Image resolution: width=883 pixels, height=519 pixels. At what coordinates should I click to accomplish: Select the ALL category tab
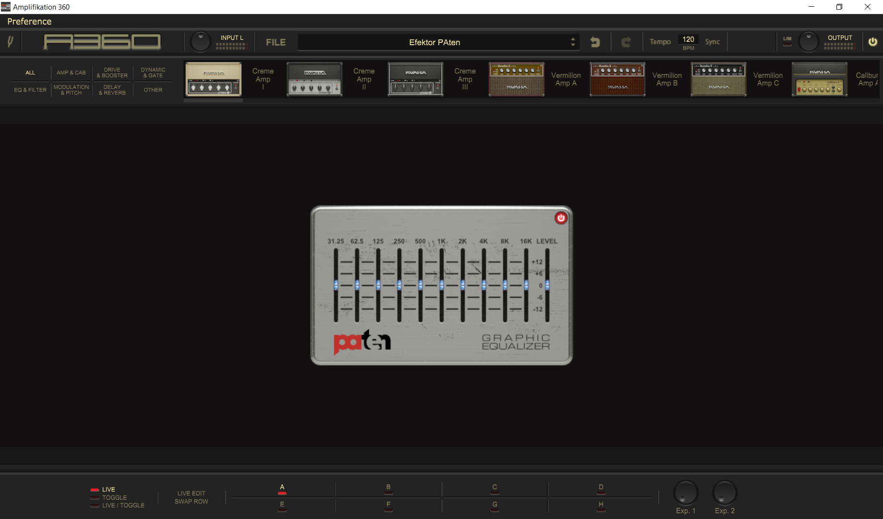pos(30,73)
